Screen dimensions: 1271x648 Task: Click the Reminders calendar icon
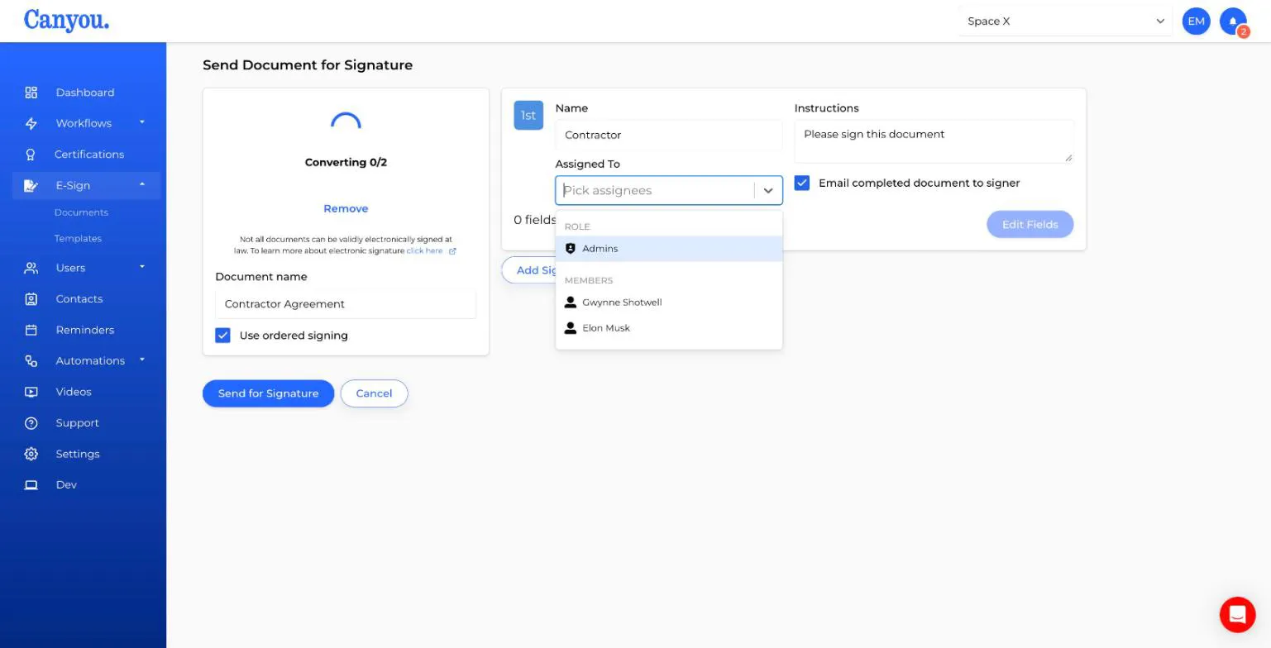(31, 330)
